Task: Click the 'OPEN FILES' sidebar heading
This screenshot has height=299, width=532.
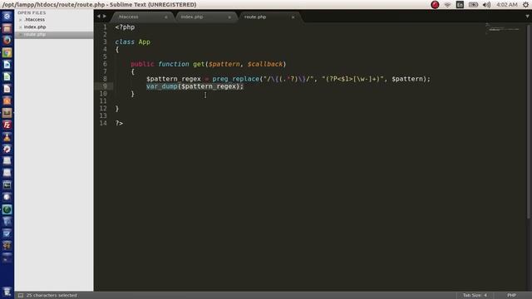Action: (32, 12)
